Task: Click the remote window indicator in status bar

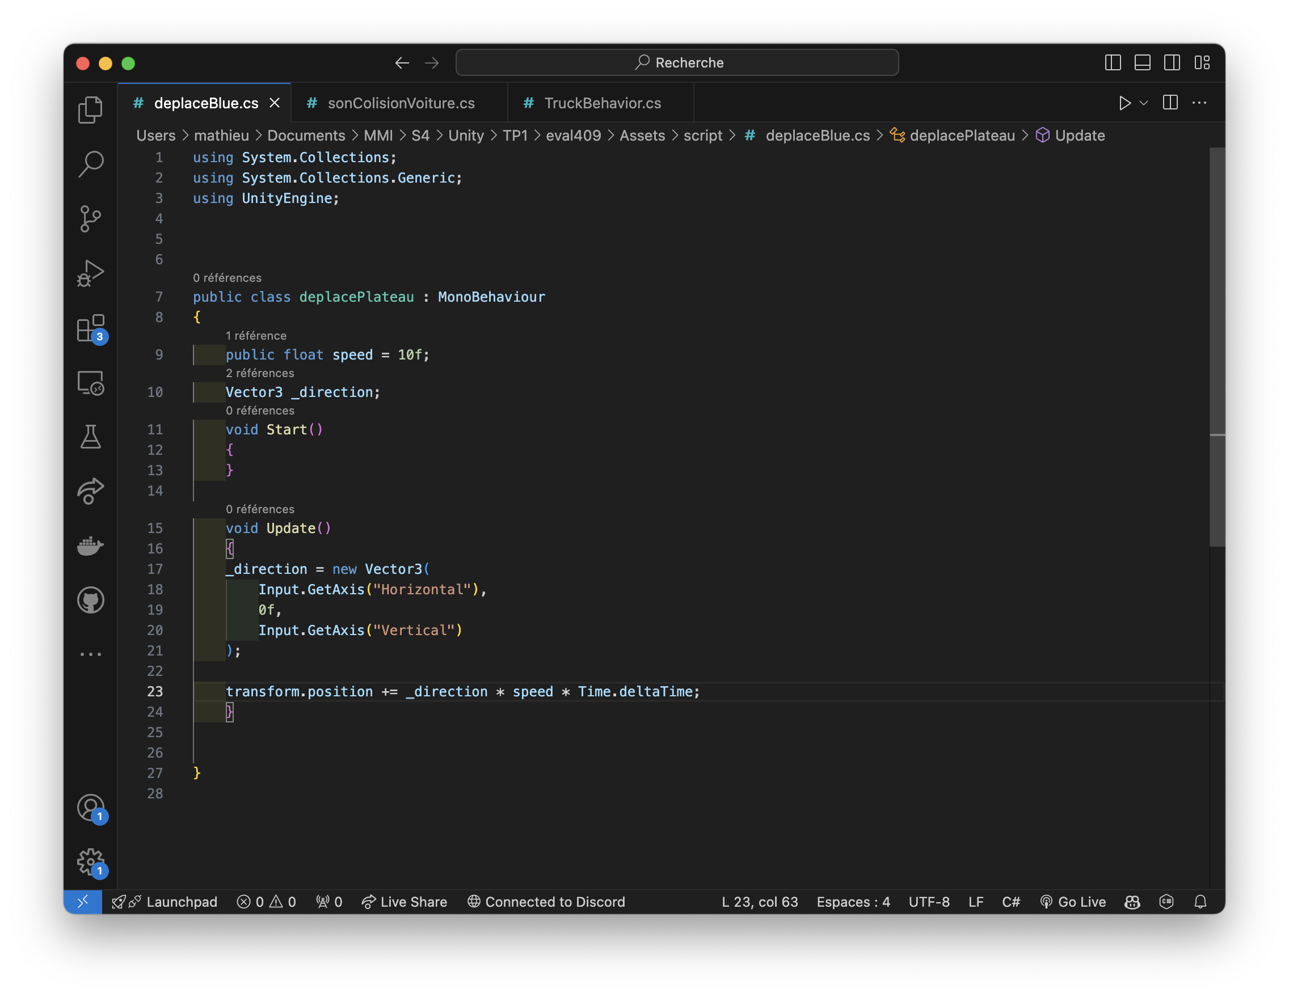Action: [x=83, y=902]
